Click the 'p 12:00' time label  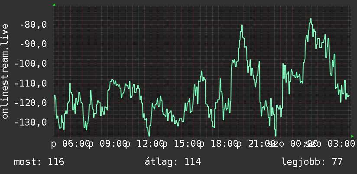(x=145, y=144)
